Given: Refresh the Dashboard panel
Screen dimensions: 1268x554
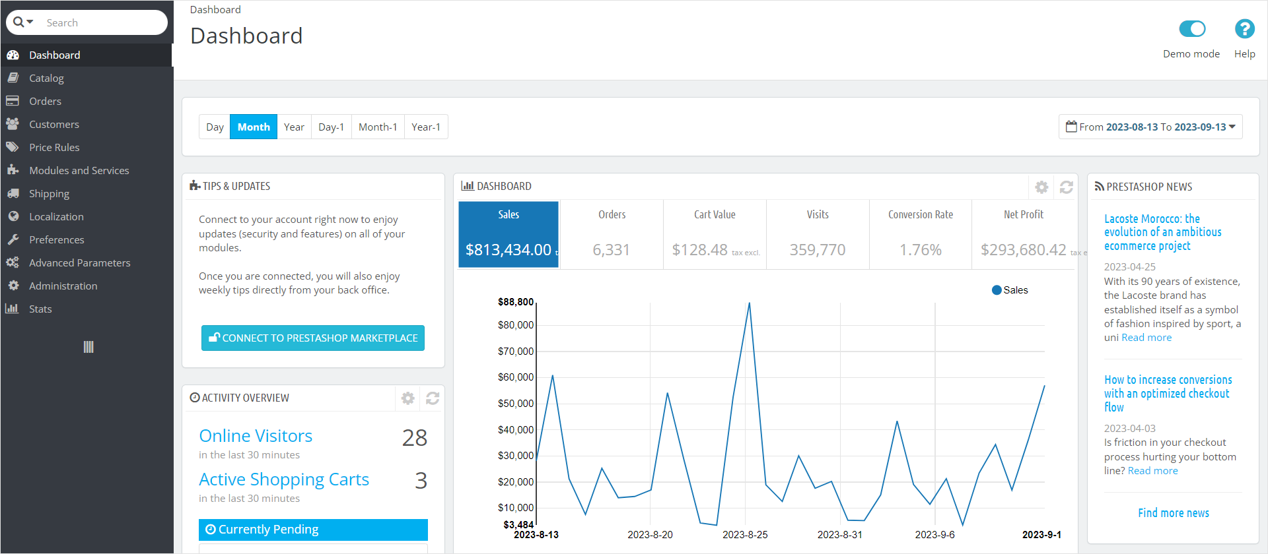Looking at the screenshot, I should [1067, 187].
